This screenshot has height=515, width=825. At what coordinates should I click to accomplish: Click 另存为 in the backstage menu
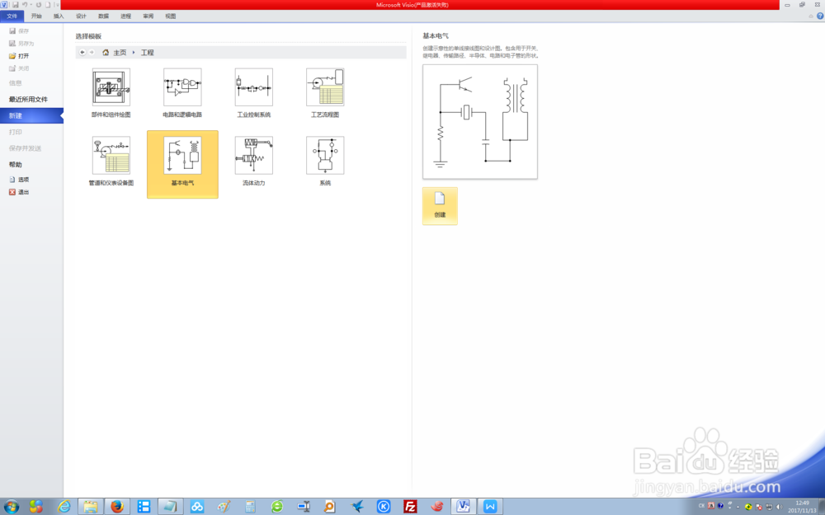click(x=22, y=44)
